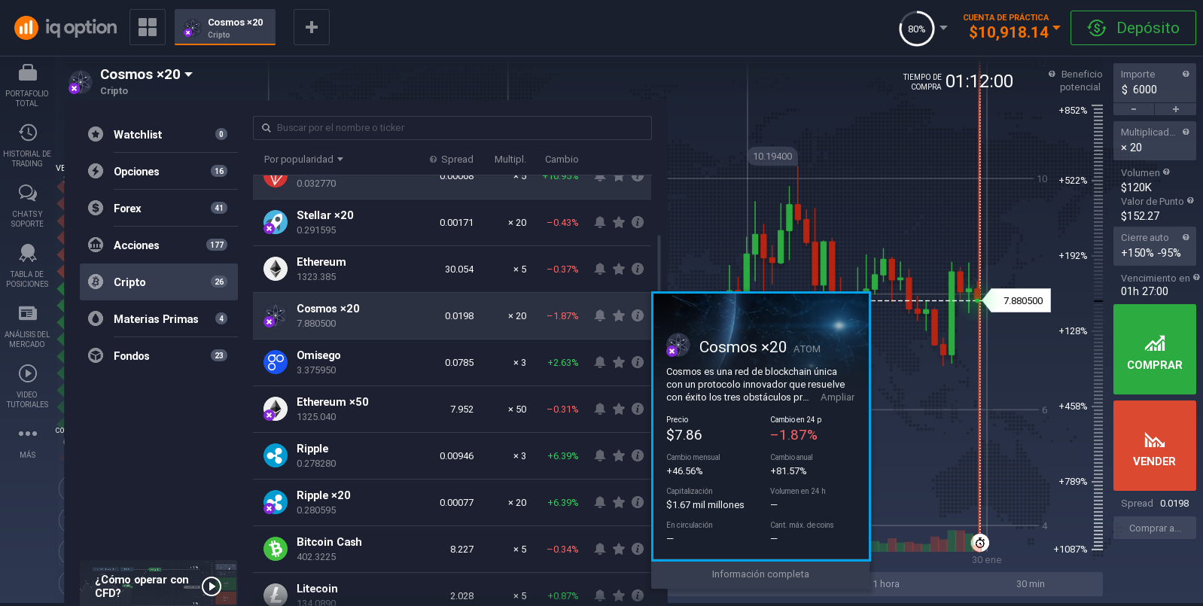Click the red VENDER button
1203x606 pixels.
[1154, 446]
